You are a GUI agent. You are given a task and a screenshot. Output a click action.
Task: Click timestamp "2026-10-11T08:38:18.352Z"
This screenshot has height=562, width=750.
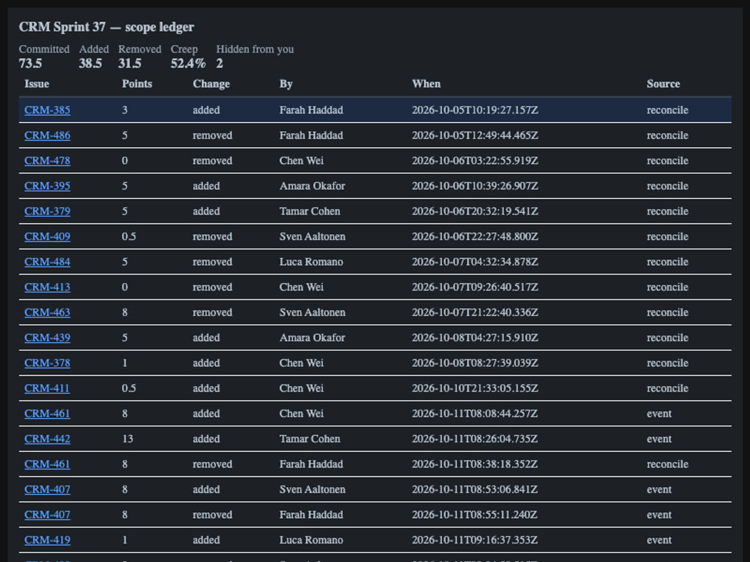(475, 464)
